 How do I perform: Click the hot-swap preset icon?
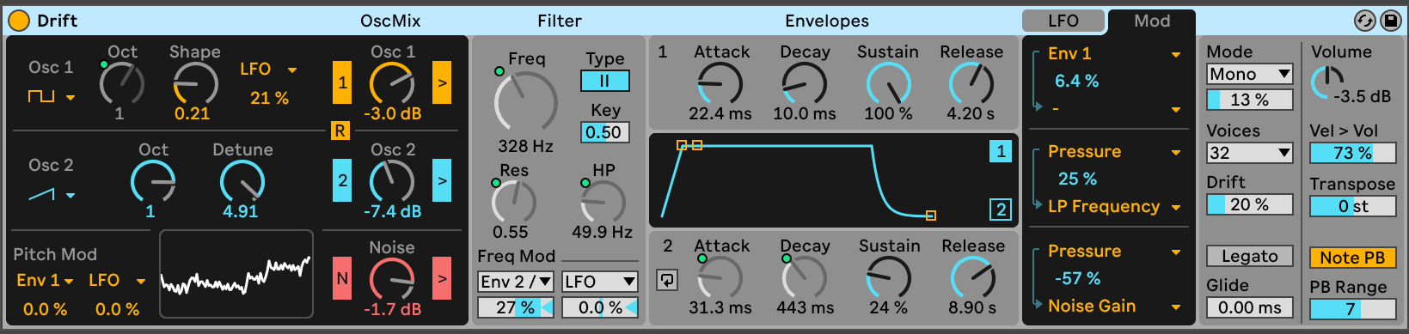pyautogui.click(x=1364, y=21)
